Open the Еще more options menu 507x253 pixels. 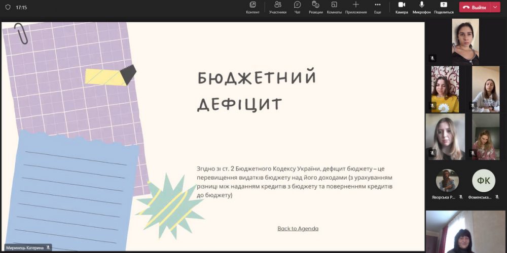click(378, 7)
